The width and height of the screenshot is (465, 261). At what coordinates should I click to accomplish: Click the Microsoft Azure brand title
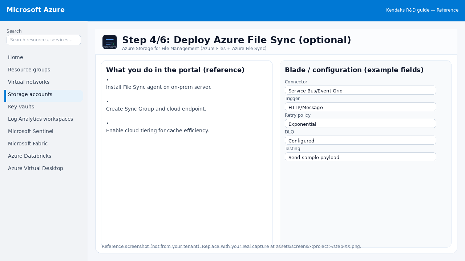(x=36, y=10)
